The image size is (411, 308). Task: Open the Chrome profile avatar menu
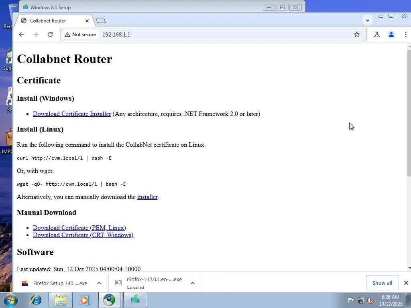pos(391,34)
